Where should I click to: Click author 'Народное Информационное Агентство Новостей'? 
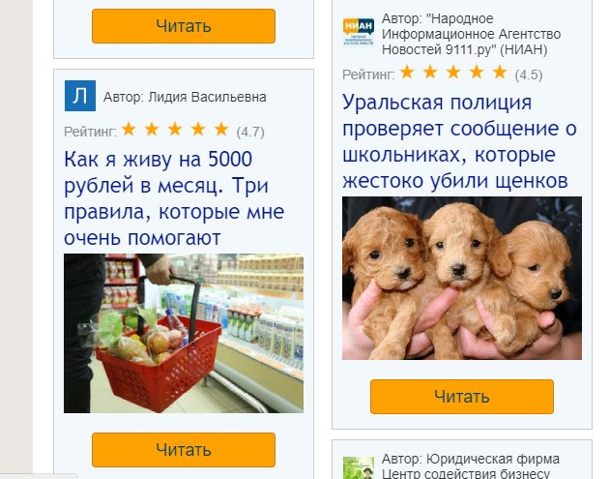pyautogui.click(x=471, y=34)
